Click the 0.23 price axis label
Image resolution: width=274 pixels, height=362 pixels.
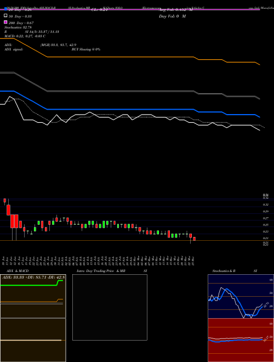tap(265, 231)
